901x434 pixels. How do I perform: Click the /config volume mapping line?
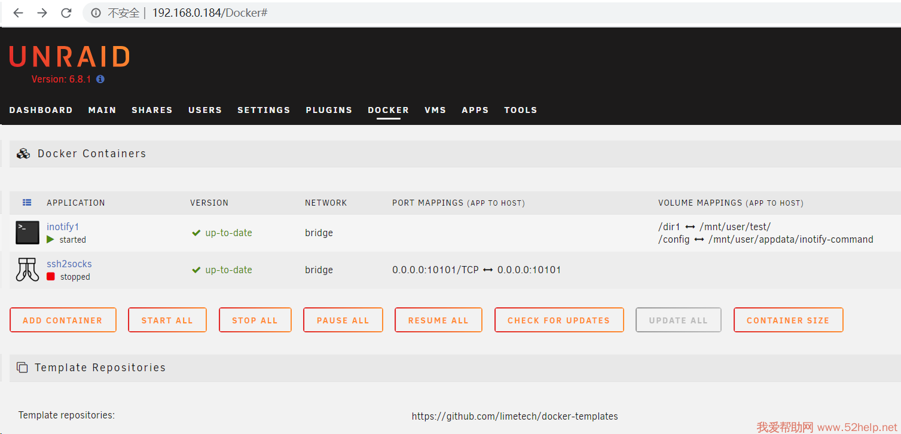(x=766, y=239)
